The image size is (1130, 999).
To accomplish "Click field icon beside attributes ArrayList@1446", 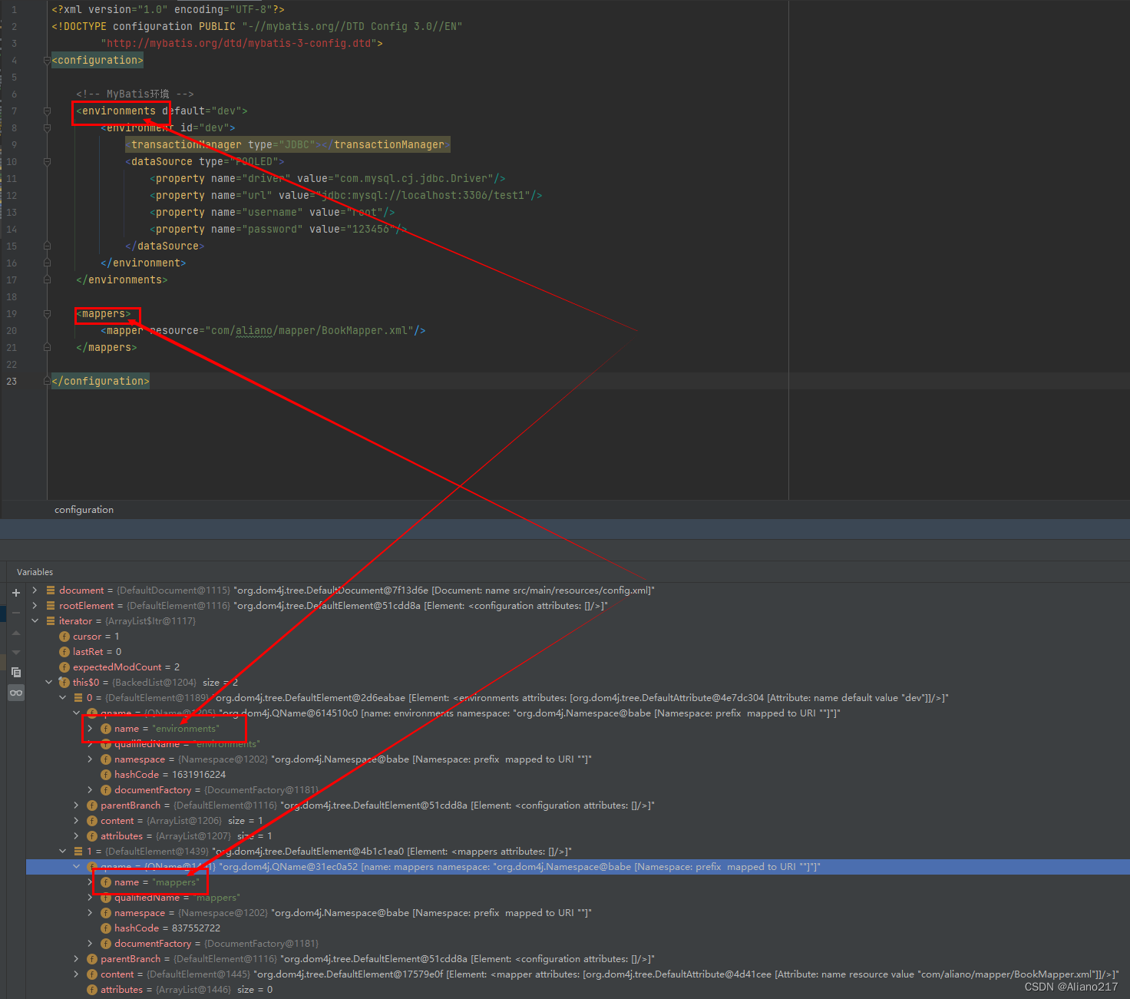I will pyautogui.click(x=92, y=990).
